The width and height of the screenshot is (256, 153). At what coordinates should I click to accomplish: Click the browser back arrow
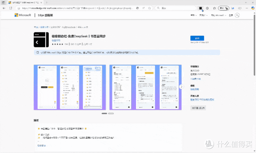[4, 8]
